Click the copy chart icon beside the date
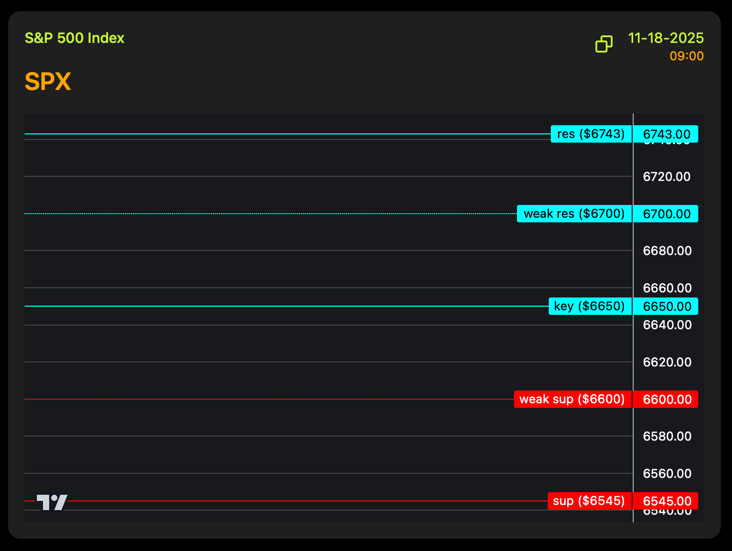Viewport: 732px width, 551px height. coord(604,44)
